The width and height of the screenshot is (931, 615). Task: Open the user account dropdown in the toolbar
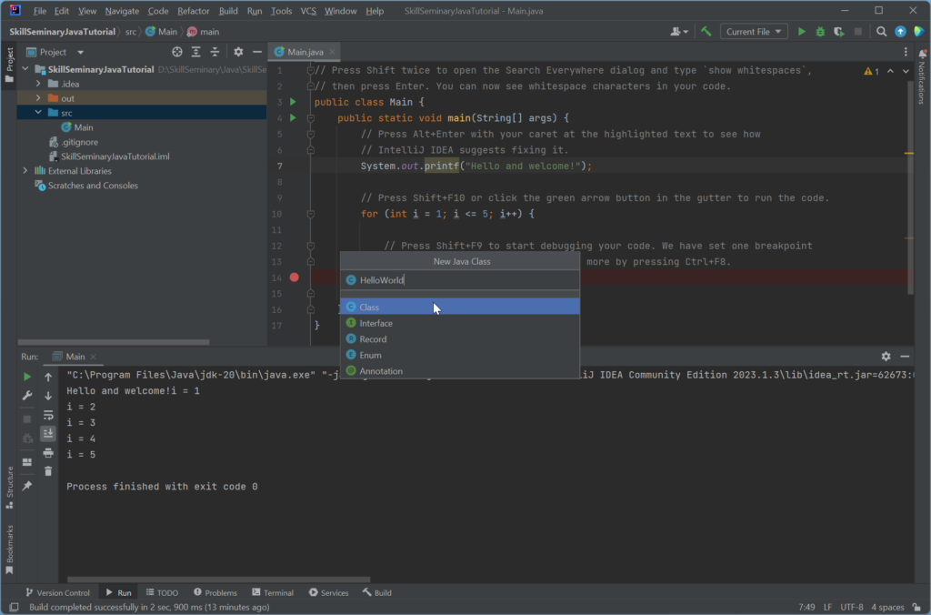pyautogui.click(x=679, y=32)
